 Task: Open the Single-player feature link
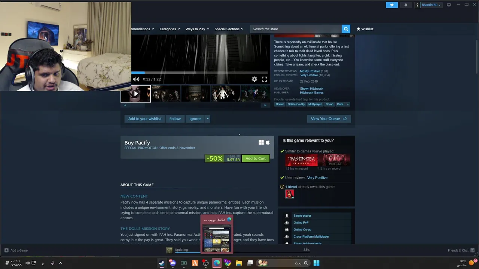click(x=302, y=216)
